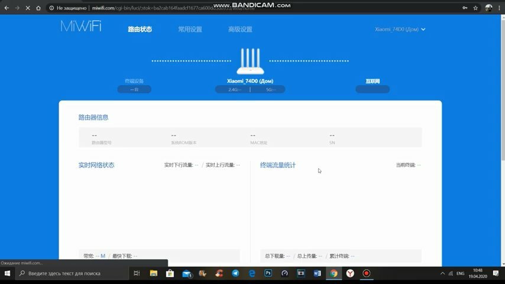The width and height of the screenshot is (505, 284).
Task: Open the Mail app on taskbar
Action: click(186, 273)
